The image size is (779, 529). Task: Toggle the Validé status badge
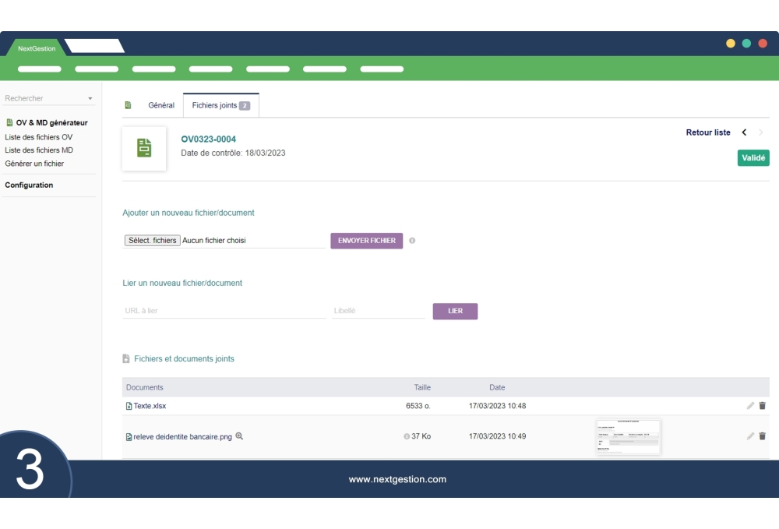754,157
